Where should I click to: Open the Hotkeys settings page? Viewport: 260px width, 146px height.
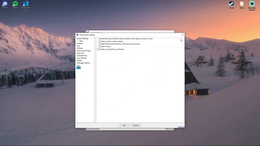click(80, 43)
